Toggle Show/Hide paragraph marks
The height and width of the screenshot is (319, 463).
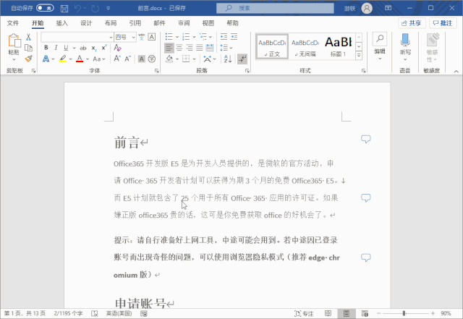(242, 59)
